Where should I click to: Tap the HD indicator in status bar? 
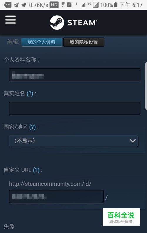tap(54, 5)
